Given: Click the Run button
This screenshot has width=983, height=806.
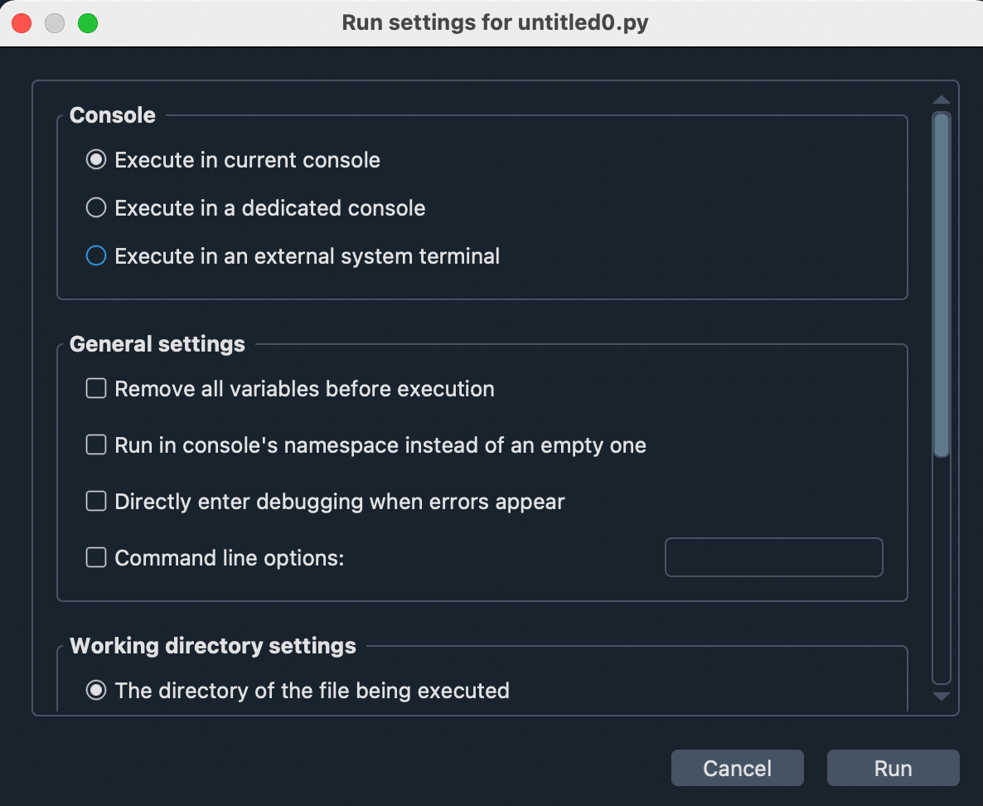Looking at the screenshot, I should [893, 768].
